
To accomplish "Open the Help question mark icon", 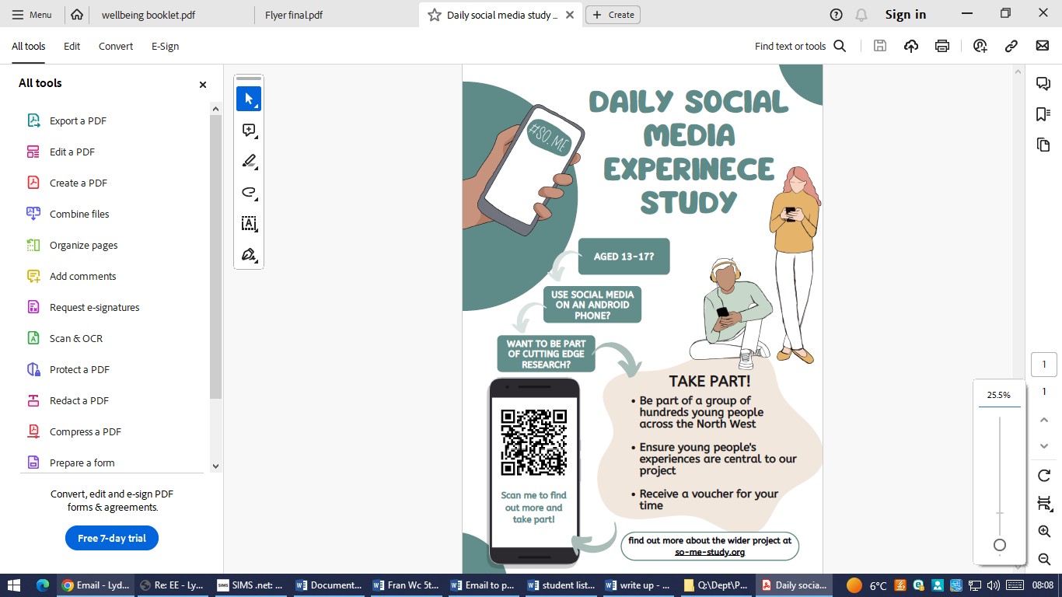I will pyautogui.click(x=836, y=15).
